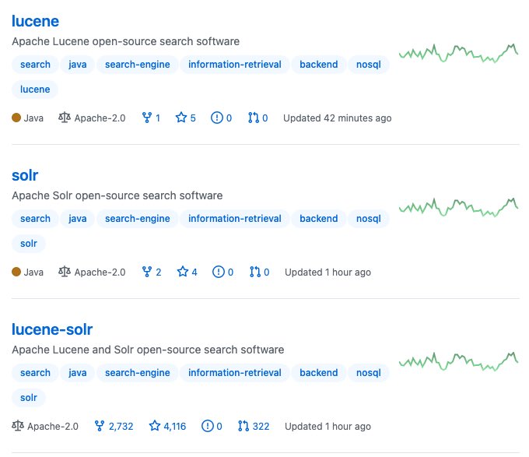
Task: Open pull requests icon showing 322
Action: 243,426
